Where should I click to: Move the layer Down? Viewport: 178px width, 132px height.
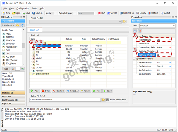point(107,91)
